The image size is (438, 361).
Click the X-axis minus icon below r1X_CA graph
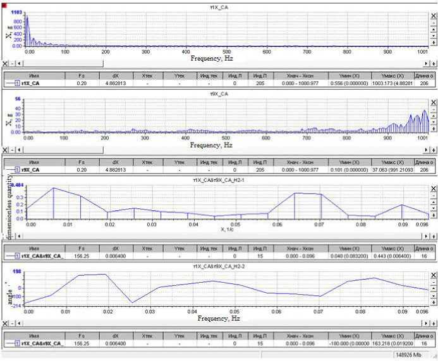12,64
